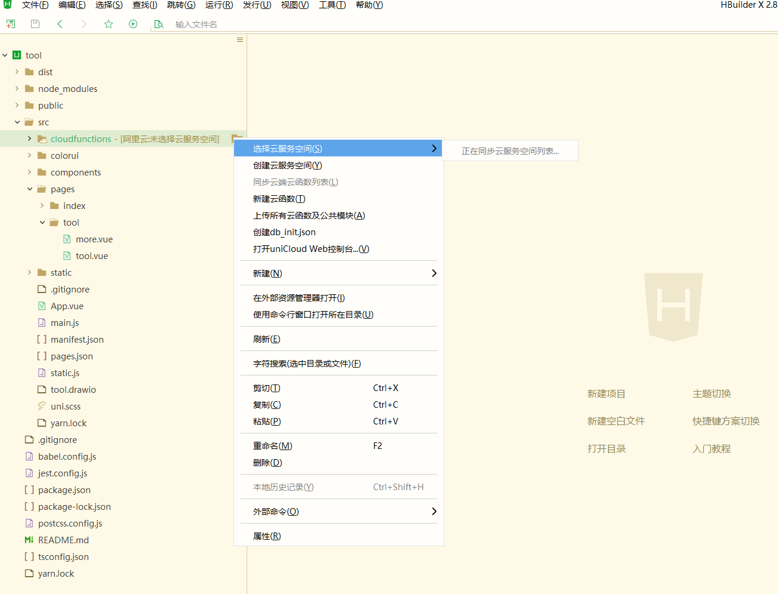Click the 打开目录 link

(606, 449)
